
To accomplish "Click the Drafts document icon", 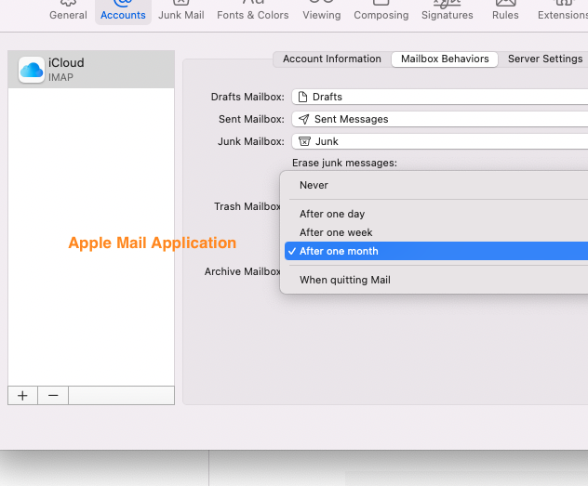I will coord(302,97).
